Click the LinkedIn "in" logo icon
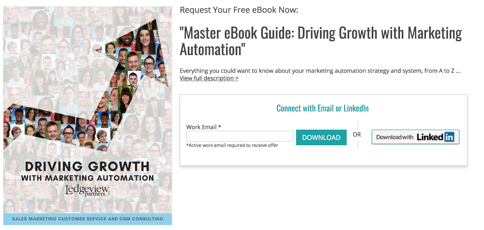Viewport: 484px width, 230px height. click(x=449, y=137)
